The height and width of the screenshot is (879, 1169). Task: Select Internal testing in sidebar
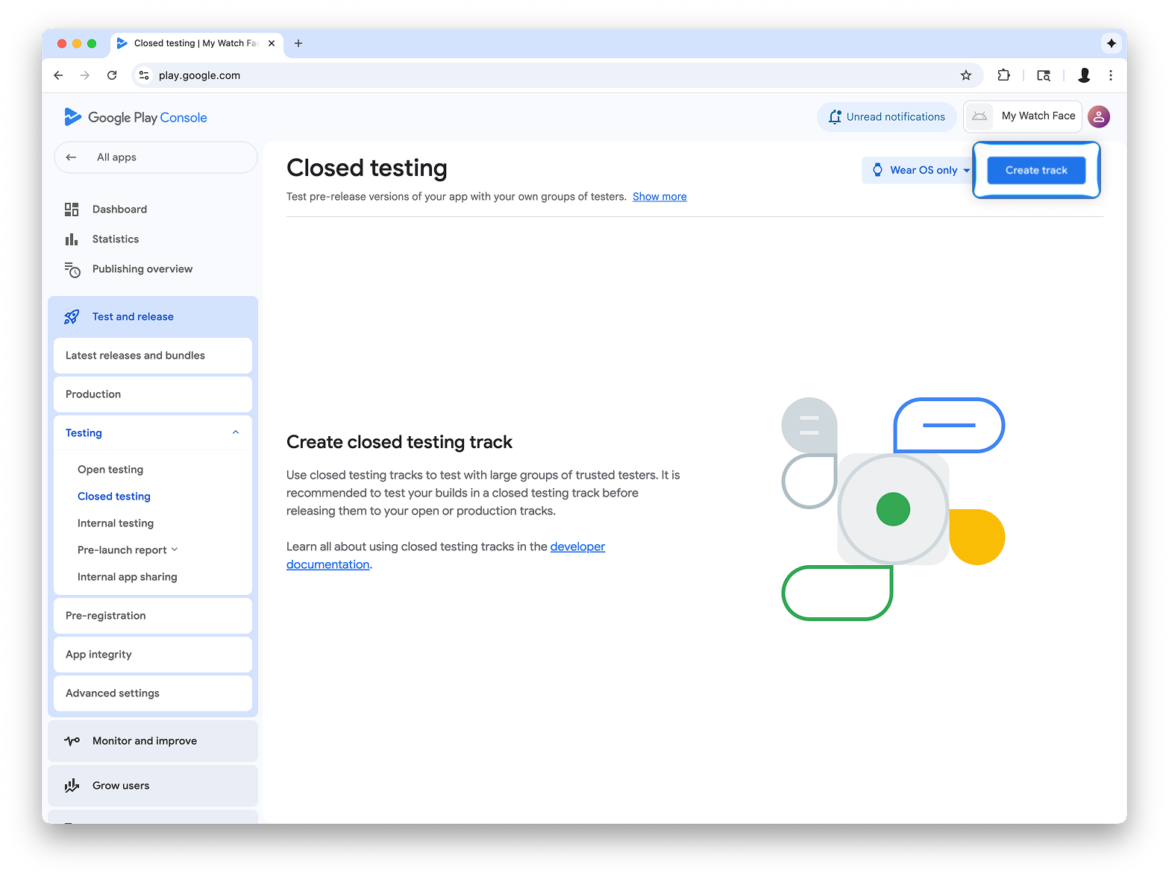pos(116,523)
